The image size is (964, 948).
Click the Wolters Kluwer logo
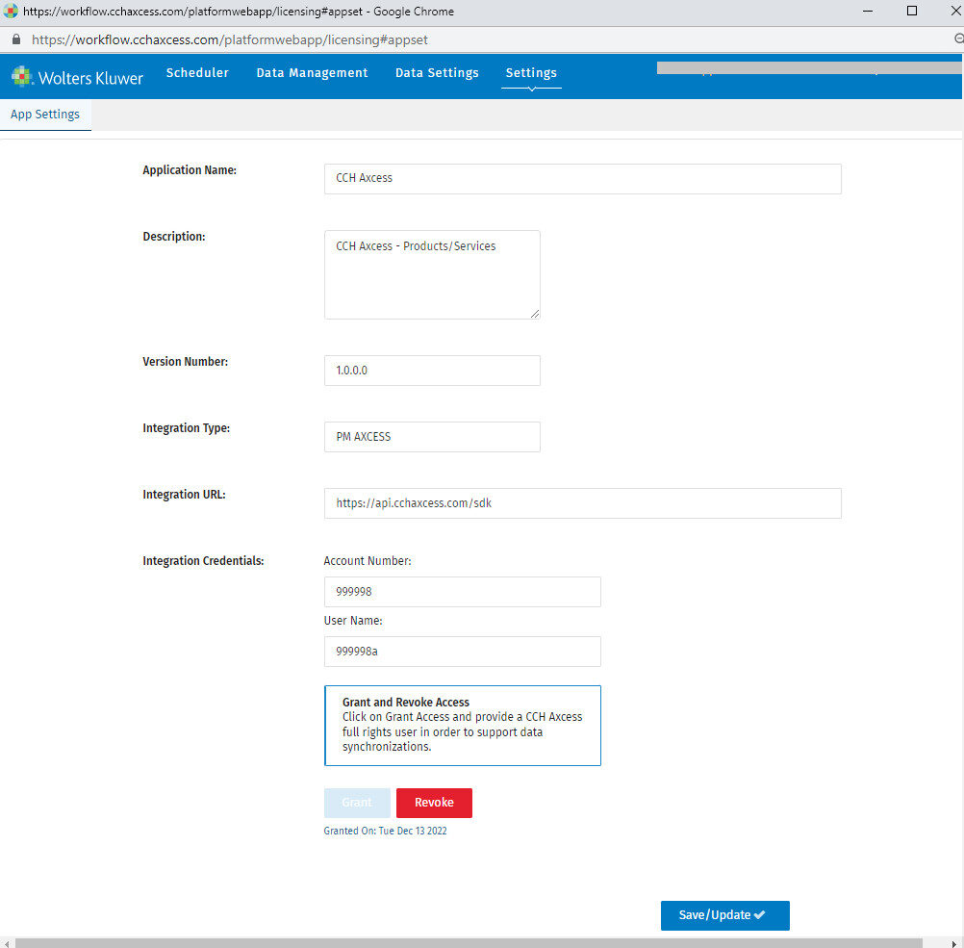point(77,77)
